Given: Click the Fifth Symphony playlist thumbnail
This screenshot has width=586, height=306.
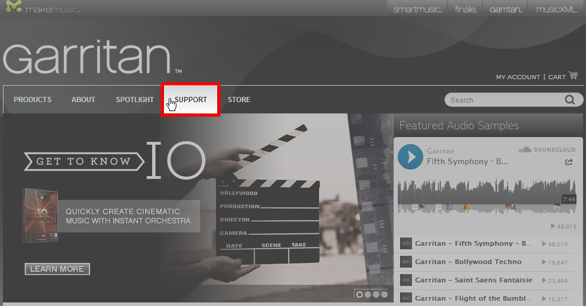Looking at the screenshot, I should 405,244.
